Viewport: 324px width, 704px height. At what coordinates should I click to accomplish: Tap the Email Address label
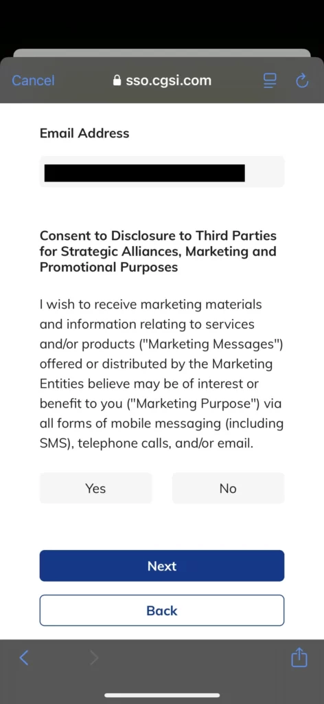pyautogui.click(x=84, y=133)
